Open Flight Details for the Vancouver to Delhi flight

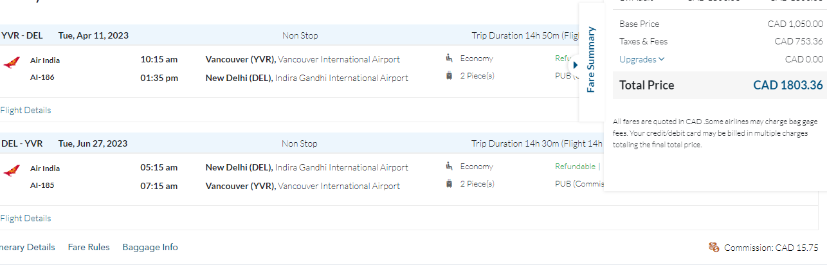(x=25, y=110)
